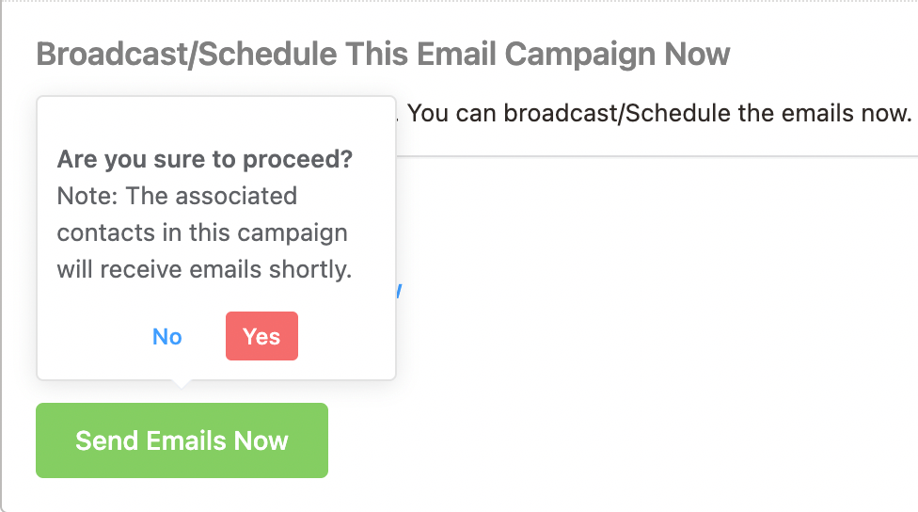918x512 pixels.
Task: Click the Broadcast/Schedule This Email Campaign Now heading
Action: (383, 55)
